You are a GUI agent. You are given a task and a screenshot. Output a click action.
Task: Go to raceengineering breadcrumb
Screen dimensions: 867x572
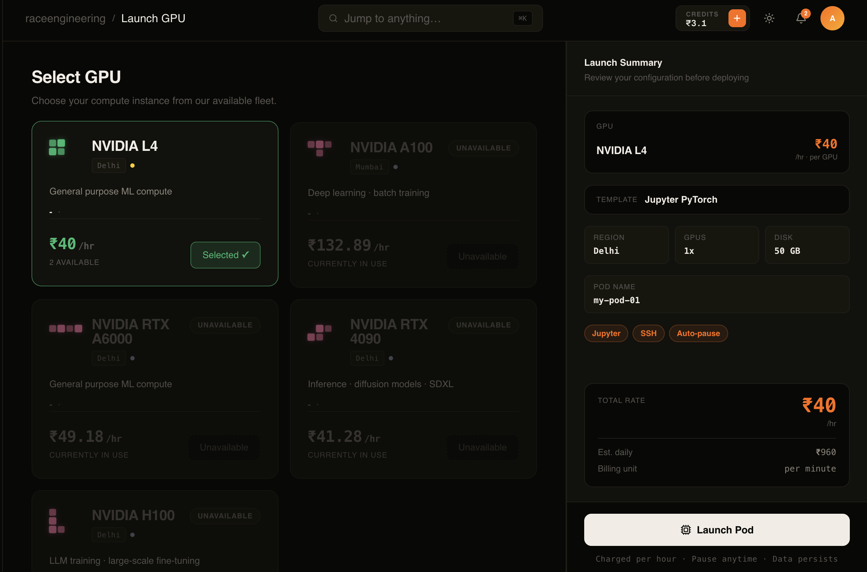point(66,18)
